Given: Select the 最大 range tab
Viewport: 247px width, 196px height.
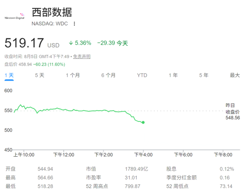Looking at the screenshot, I should click(x=235, y=75).
